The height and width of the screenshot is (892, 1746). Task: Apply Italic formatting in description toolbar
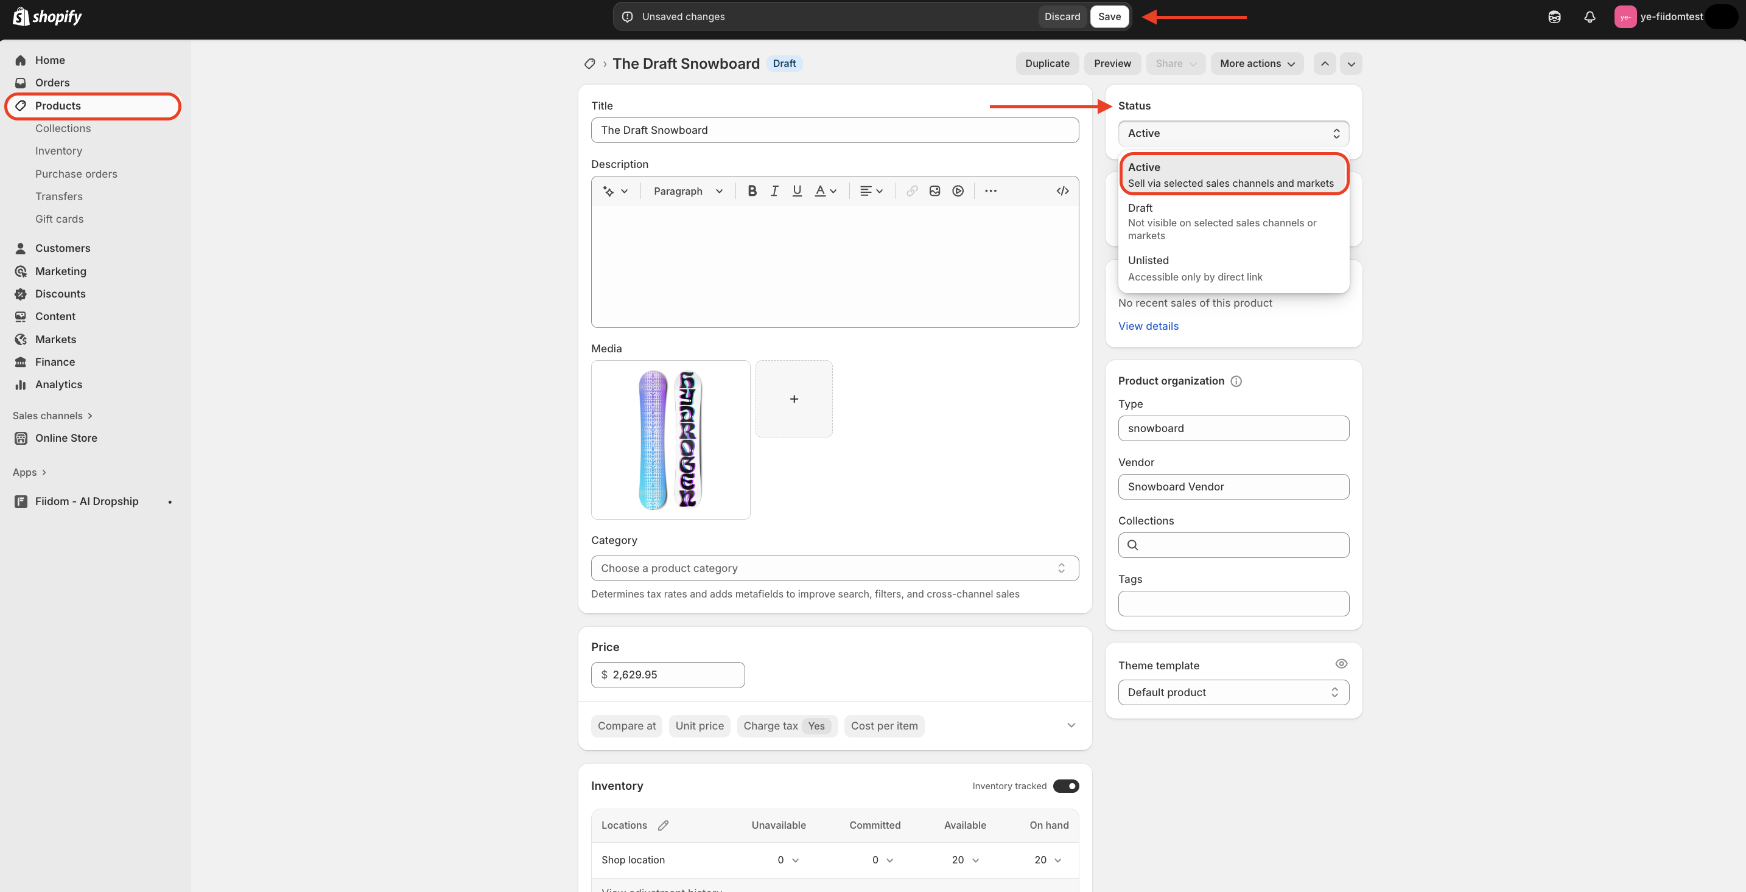click(x=774, y=191)
